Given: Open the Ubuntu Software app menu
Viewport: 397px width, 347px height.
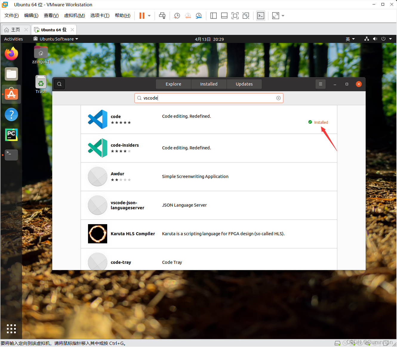Looking at the screenshot, I should (56, 39).
